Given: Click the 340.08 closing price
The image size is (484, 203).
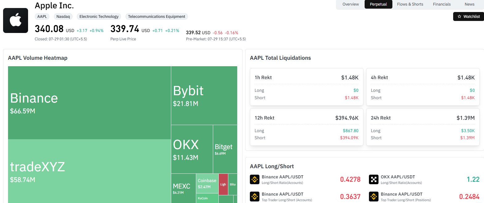Looking at the screenshot, I should [49, 29].
